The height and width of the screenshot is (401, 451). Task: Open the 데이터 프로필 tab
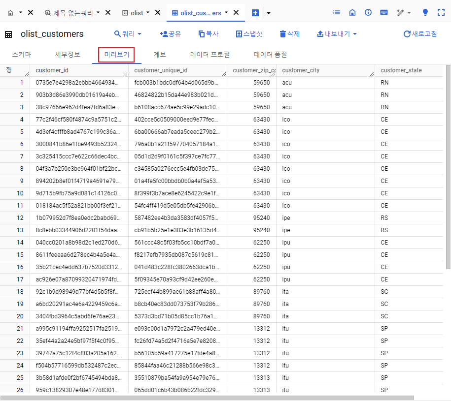[209, 55]
